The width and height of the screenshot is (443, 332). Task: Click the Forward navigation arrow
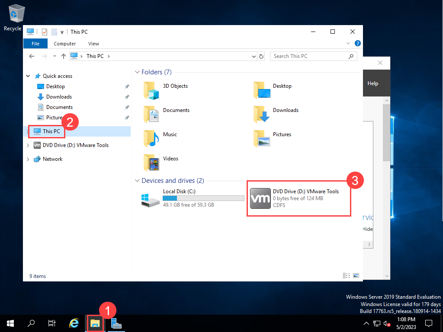point(45,56)
